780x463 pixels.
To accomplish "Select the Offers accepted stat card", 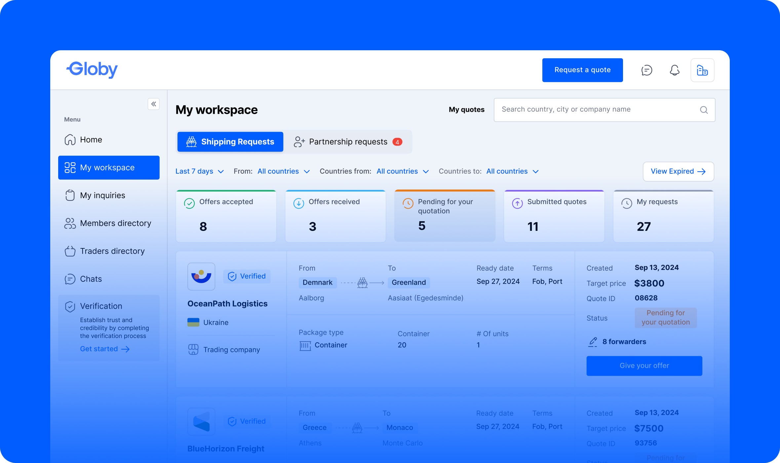I will pos(226,216).
